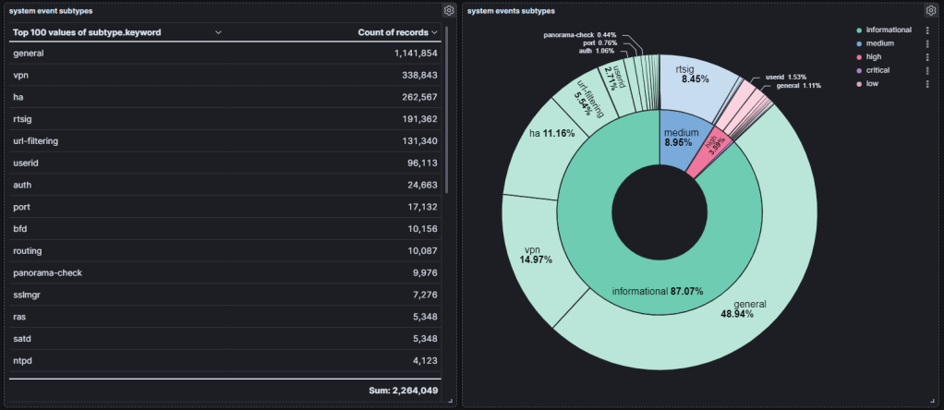Screen dimensions: 944x410
Task: Open options menu for medium legend item
Action: point(927,43)
